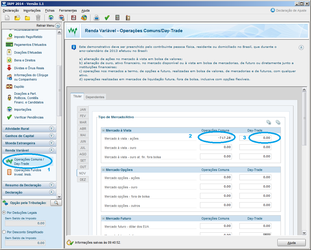Screen dimensions: 311x250
Task: Click Operações Comuns field for Mercado à vista - ações
Action: click(216, 138)
